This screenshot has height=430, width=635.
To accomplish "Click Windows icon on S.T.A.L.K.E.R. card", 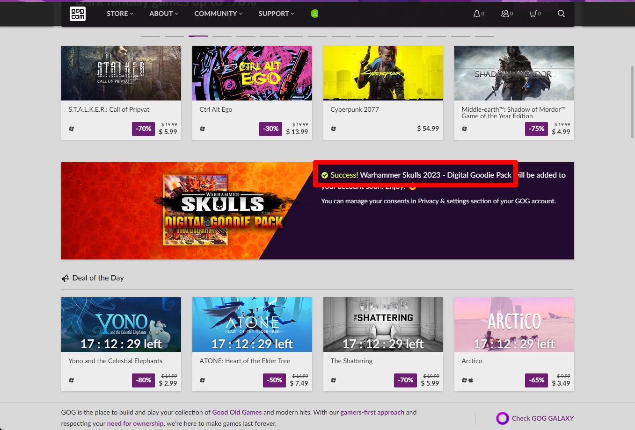I will click(x=72, y=129).
